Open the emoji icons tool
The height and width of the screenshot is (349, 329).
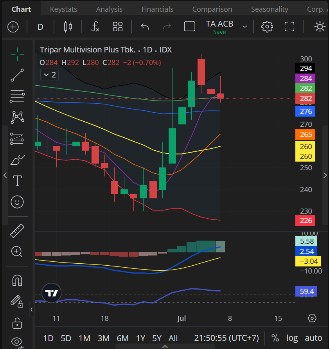17,202
